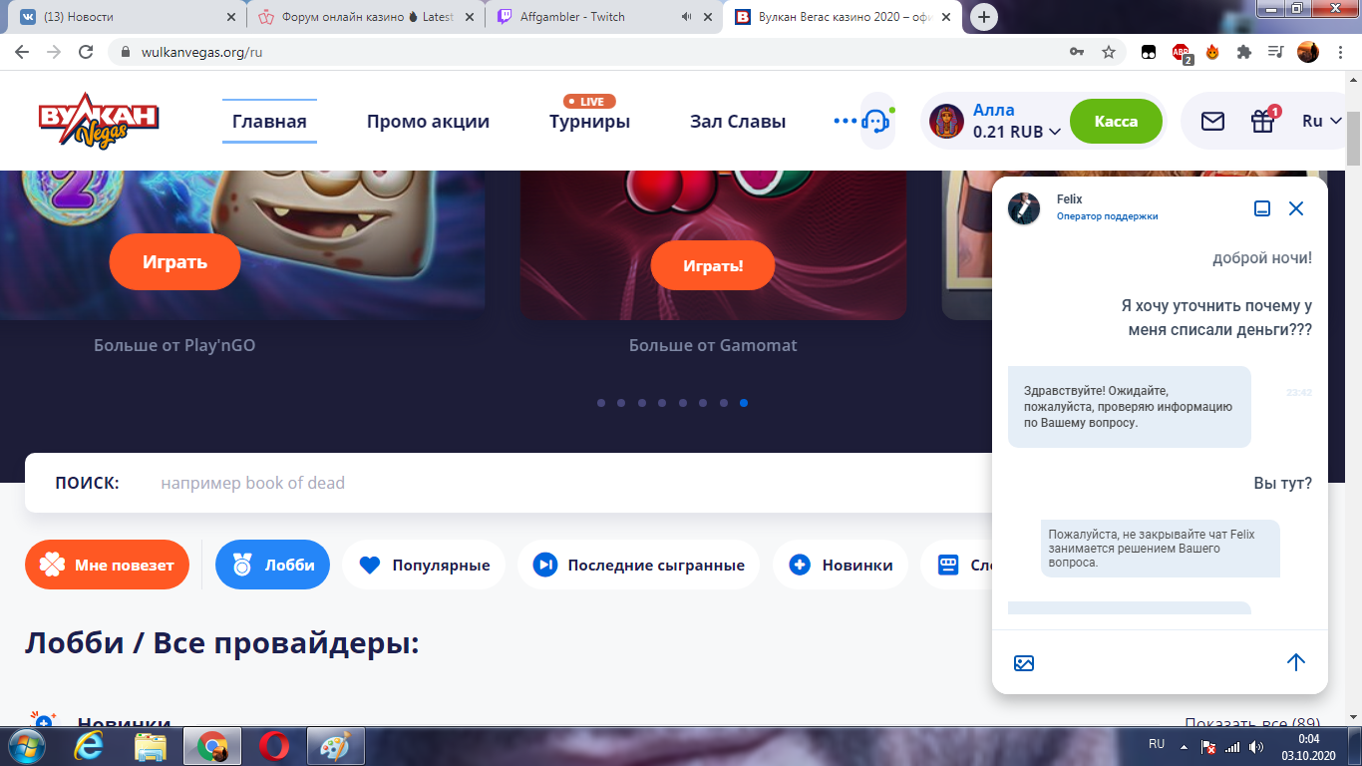1362x766 pixels.
Task: Open the Ru language dropdown
Action: pos(1323,121)
